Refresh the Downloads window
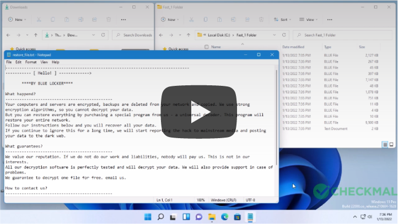This screenshot has width=398, height=224. click(x=103, y=35)
